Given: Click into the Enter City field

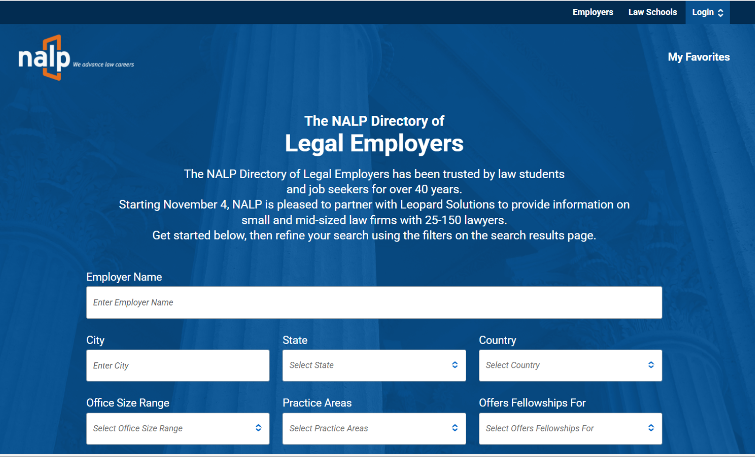Looking at the screenshot, I should click(x=177, y=366).
